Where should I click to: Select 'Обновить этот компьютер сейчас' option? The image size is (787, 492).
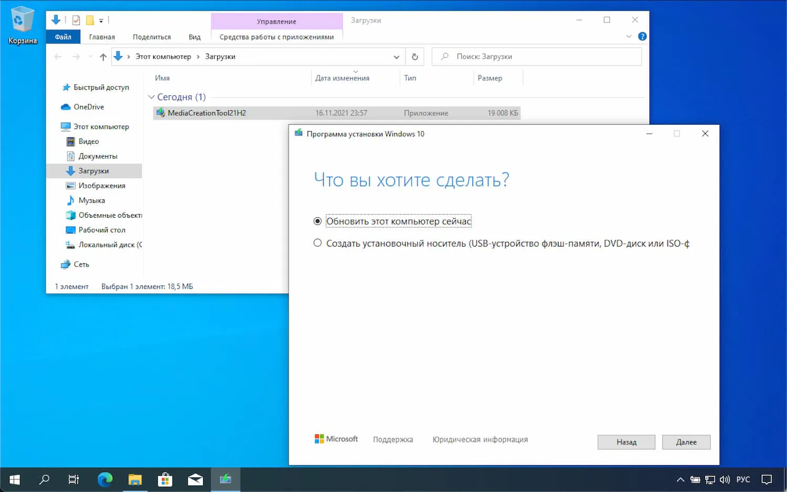[x=317, y=221]
